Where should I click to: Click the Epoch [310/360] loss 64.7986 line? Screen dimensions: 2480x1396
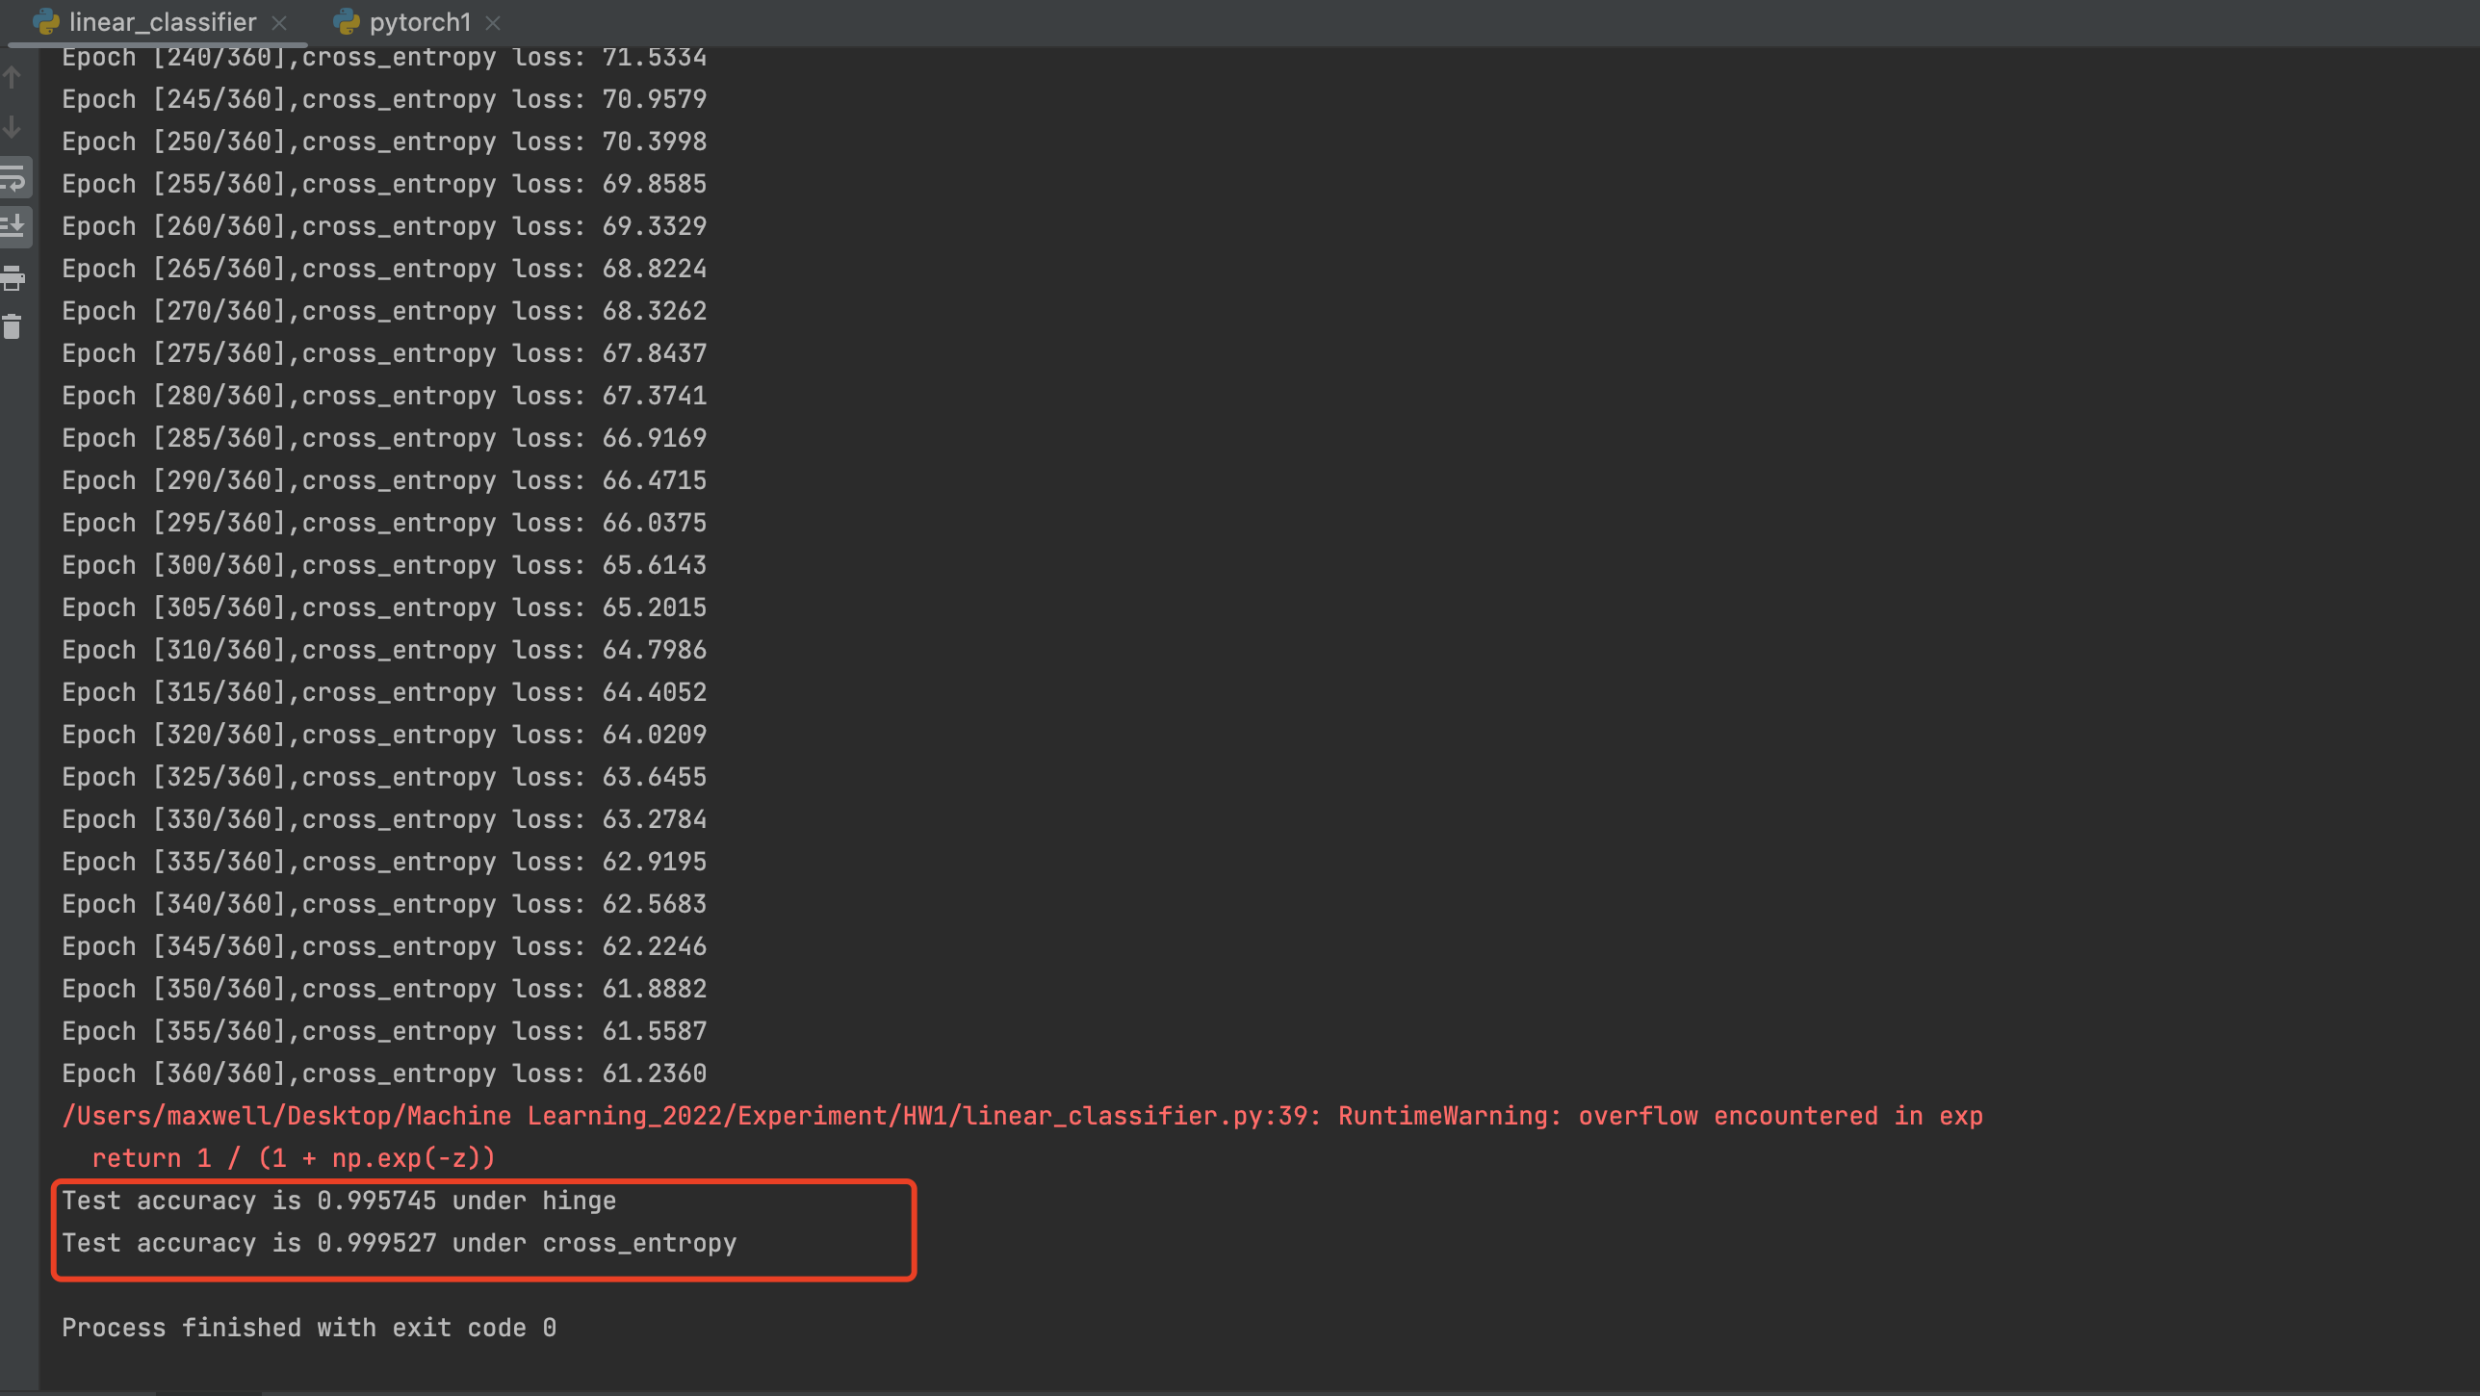(x=384, y=650)
